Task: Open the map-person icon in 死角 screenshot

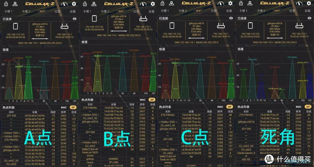Action: click(x=250, y=3)
